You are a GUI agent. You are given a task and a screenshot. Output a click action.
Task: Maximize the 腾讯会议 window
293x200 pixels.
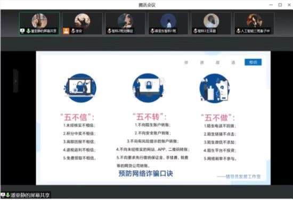280,5
